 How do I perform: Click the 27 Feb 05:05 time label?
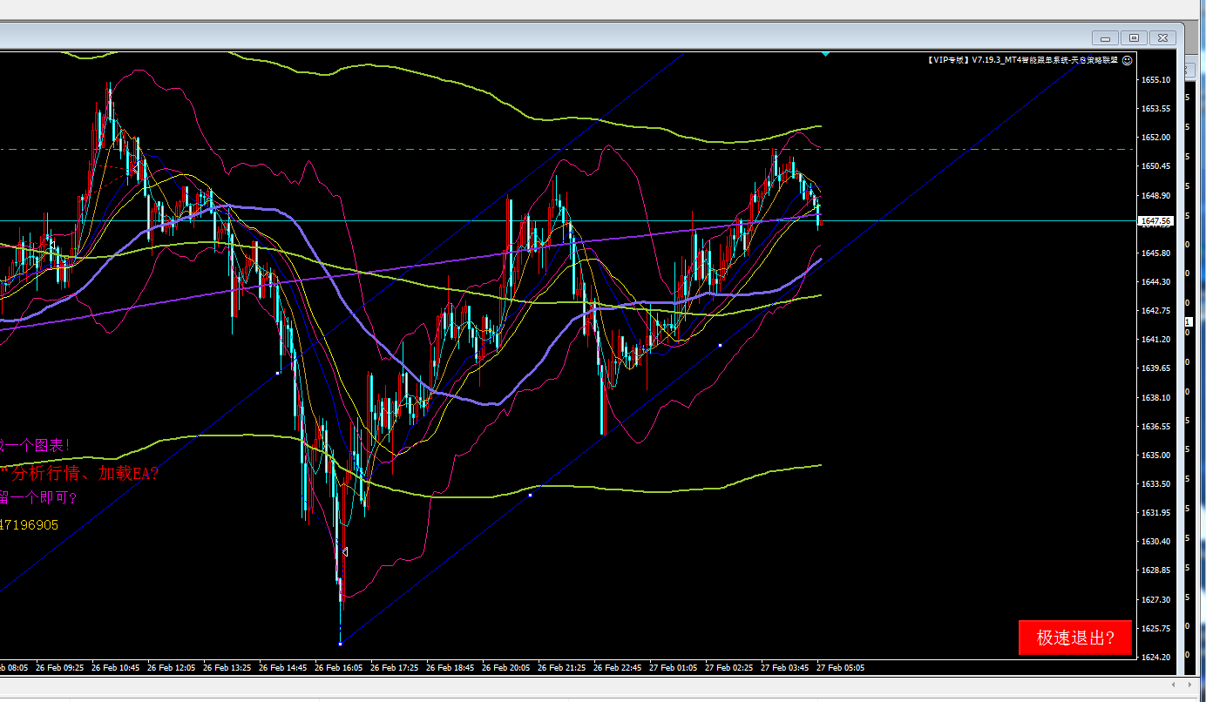pyautogui.click(x=841, y=668)
